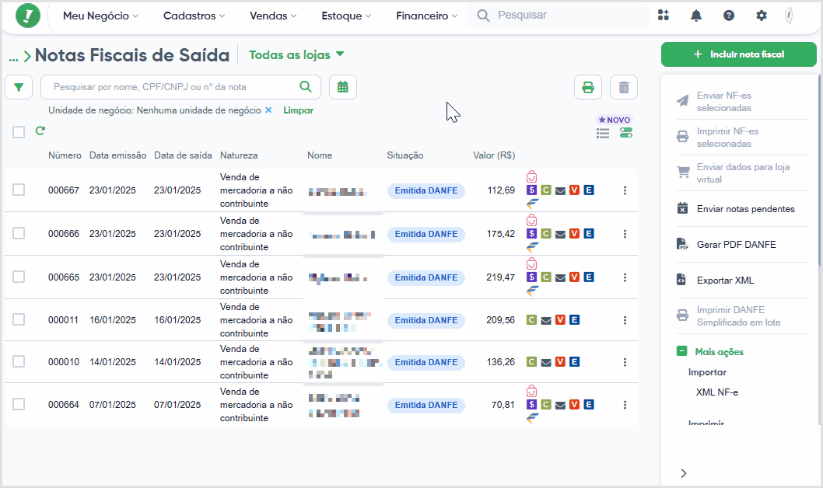Click the trash delete button
823x488 pixels.
pyautogui.click(x=624, y=87)
